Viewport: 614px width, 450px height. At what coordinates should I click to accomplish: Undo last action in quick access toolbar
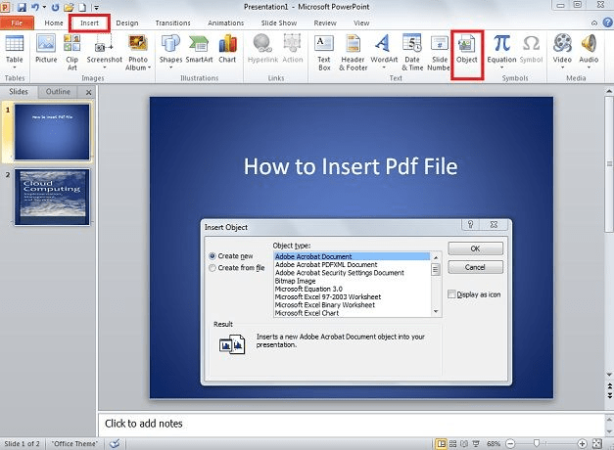coord(35,7)
